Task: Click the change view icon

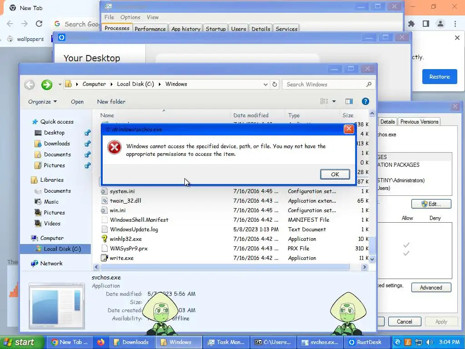Action: coord(324,101)
